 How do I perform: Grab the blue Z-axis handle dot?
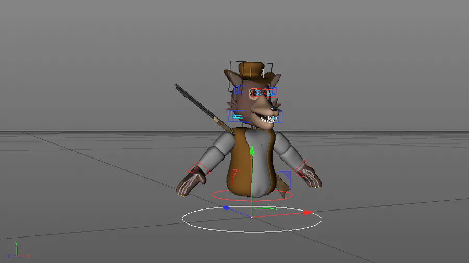226,207
